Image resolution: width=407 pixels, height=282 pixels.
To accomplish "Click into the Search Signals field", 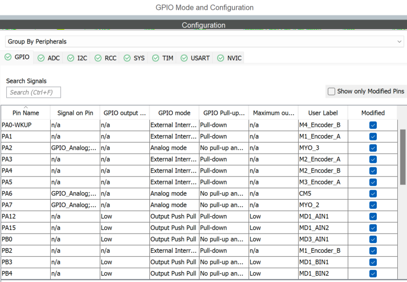I will coord(34,92).
